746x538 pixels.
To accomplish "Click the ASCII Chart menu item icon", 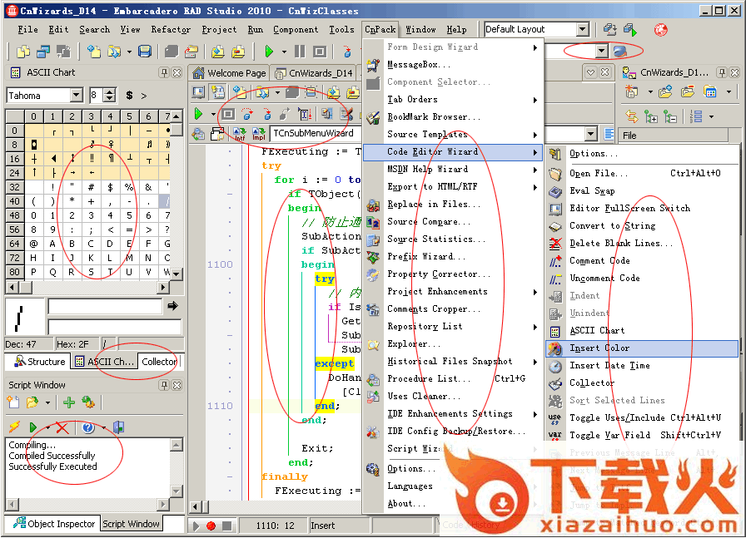I will (x=555, y=331).
